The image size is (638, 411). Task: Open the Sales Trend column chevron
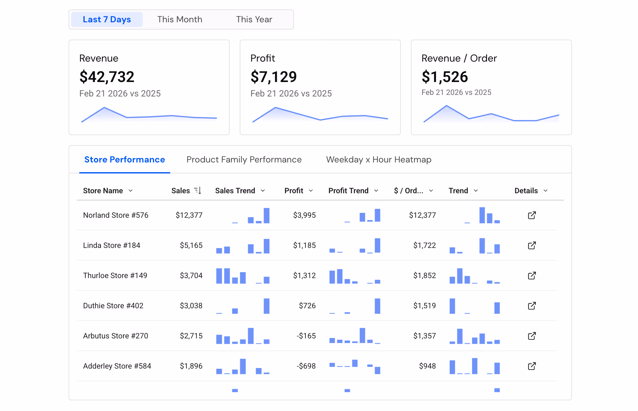(x=263, y=191)
